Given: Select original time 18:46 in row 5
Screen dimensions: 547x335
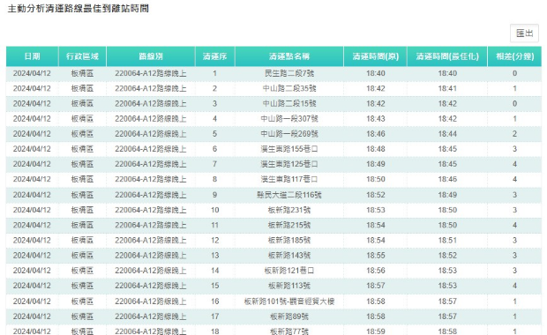Looking at the screenshot, I should (x=375, y=134).
